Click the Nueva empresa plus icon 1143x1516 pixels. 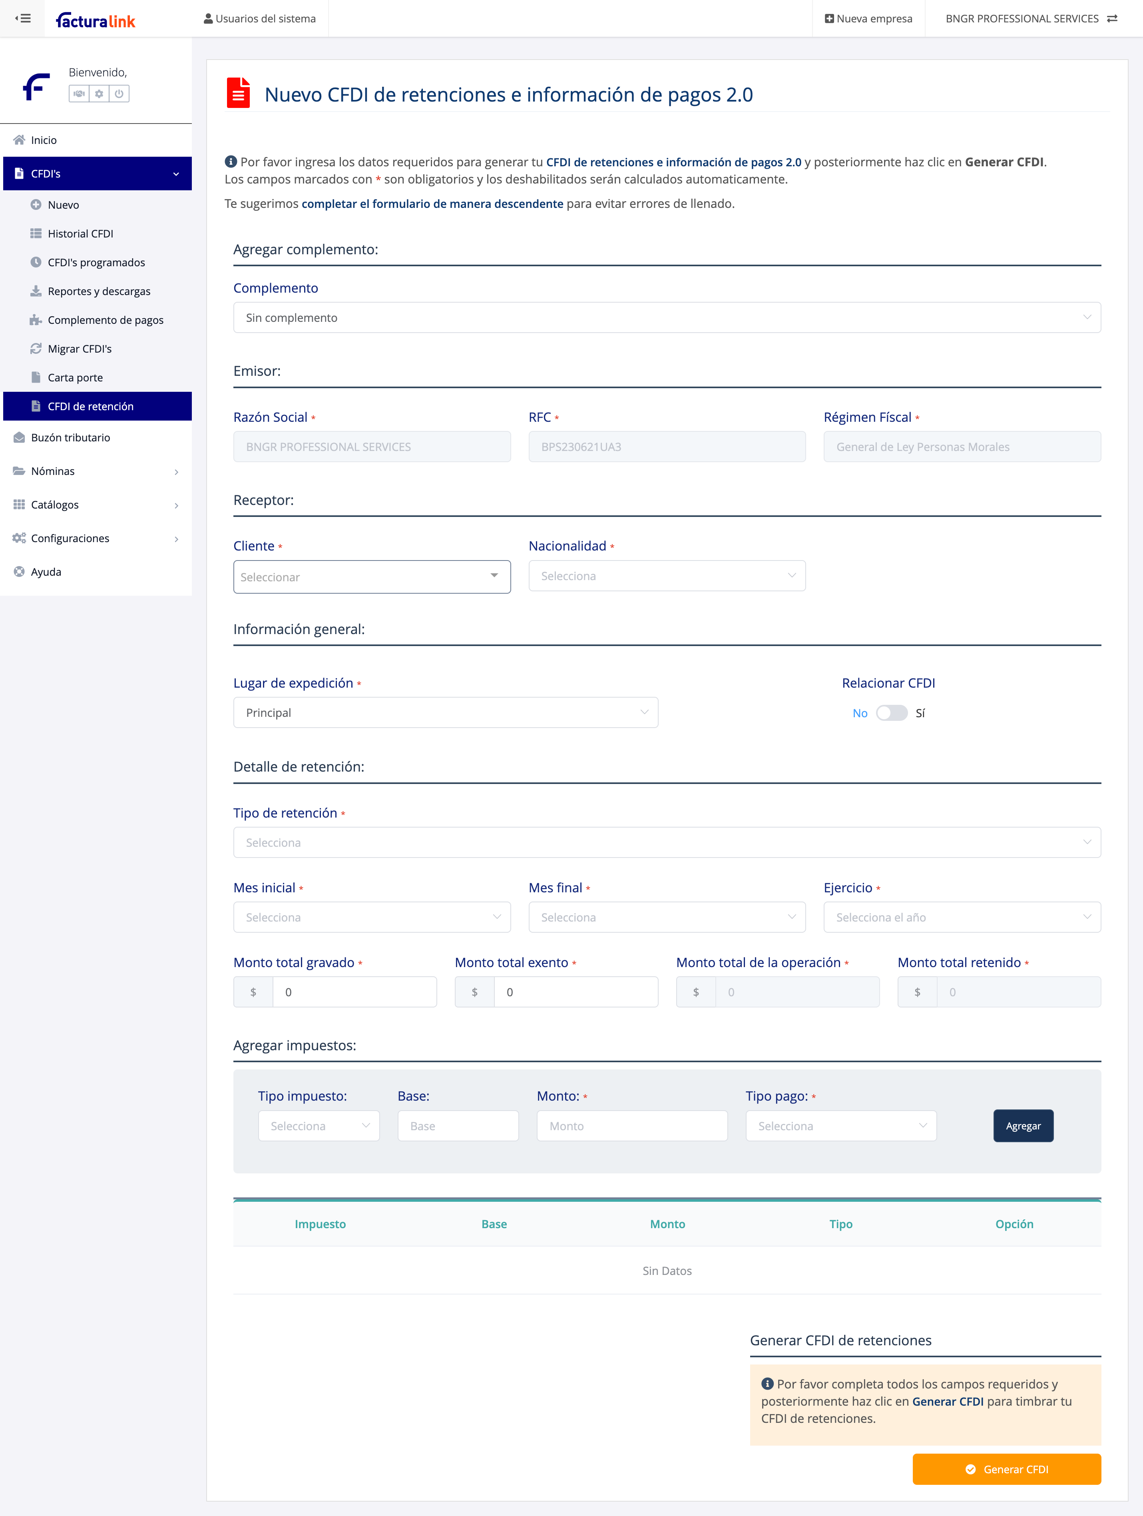coord(829,18)
